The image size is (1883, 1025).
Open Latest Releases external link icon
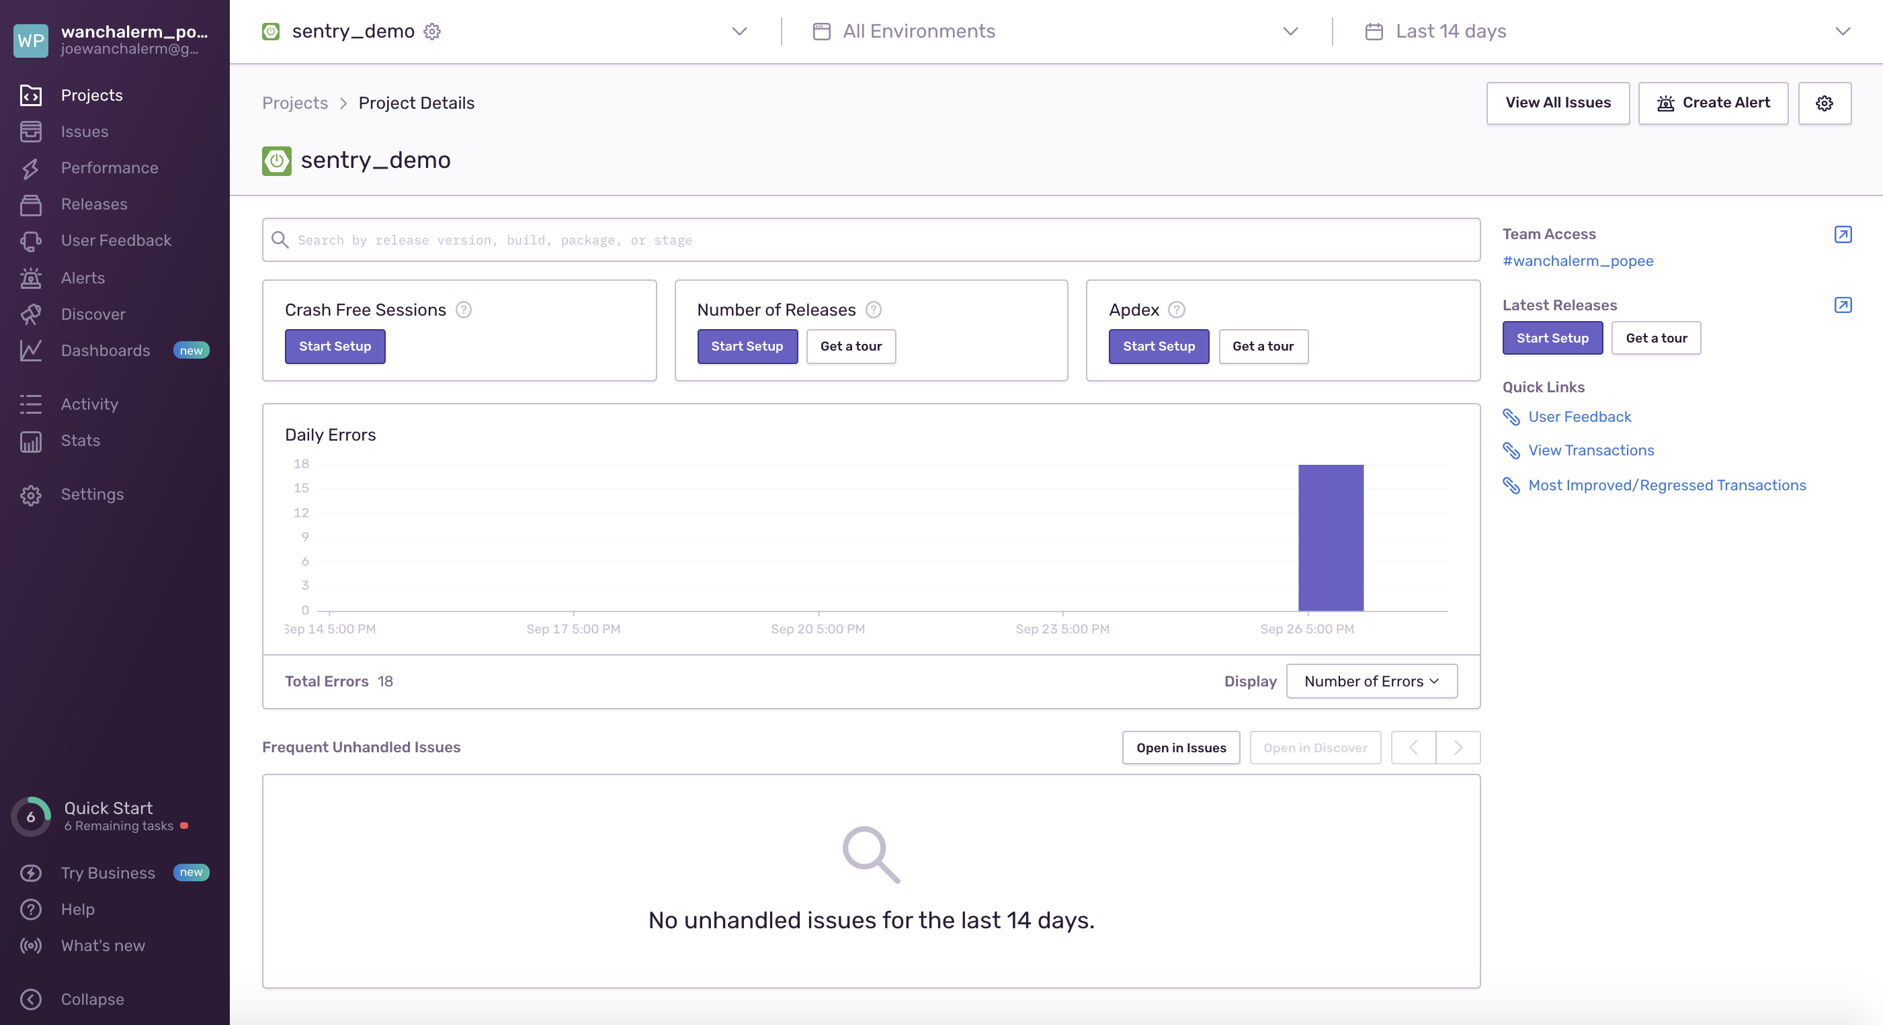tap(1842, 306)
